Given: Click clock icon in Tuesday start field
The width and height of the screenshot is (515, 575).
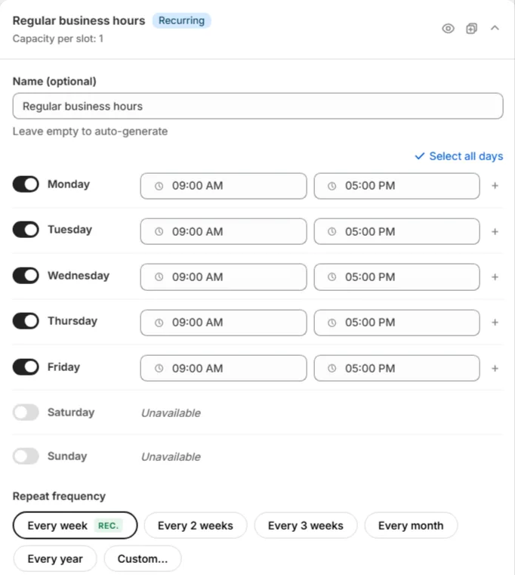Looking at the screenshot, I should 159,231.
